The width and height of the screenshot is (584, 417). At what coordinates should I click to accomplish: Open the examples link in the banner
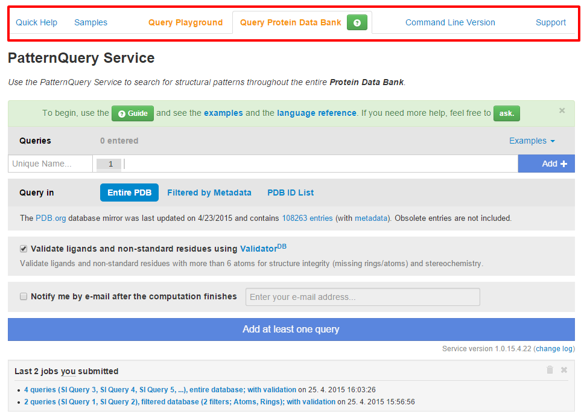pyautogui.click(x=223, y=113)
